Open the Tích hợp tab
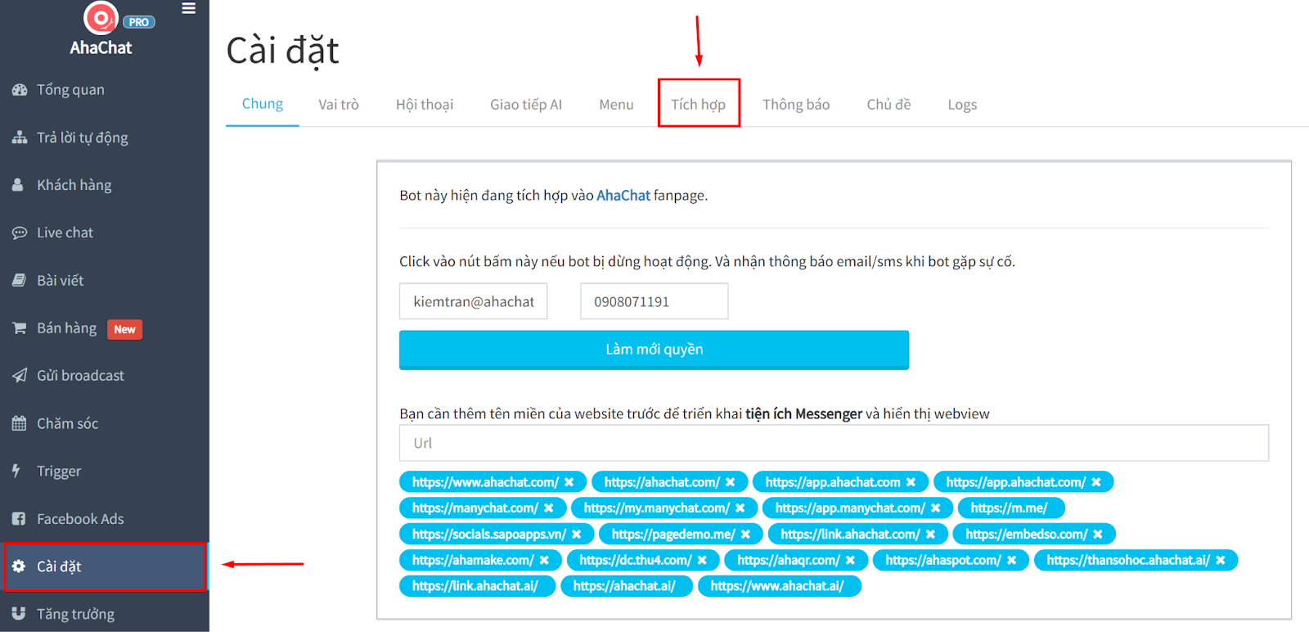Screen dimensions: 1309x632 (x=699, y=104)
